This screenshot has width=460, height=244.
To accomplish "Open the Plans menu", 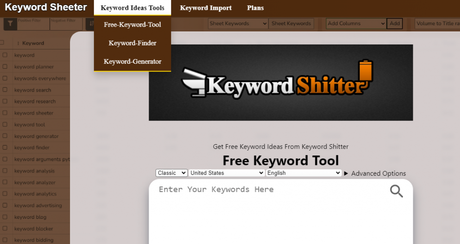I will [255, 8].
